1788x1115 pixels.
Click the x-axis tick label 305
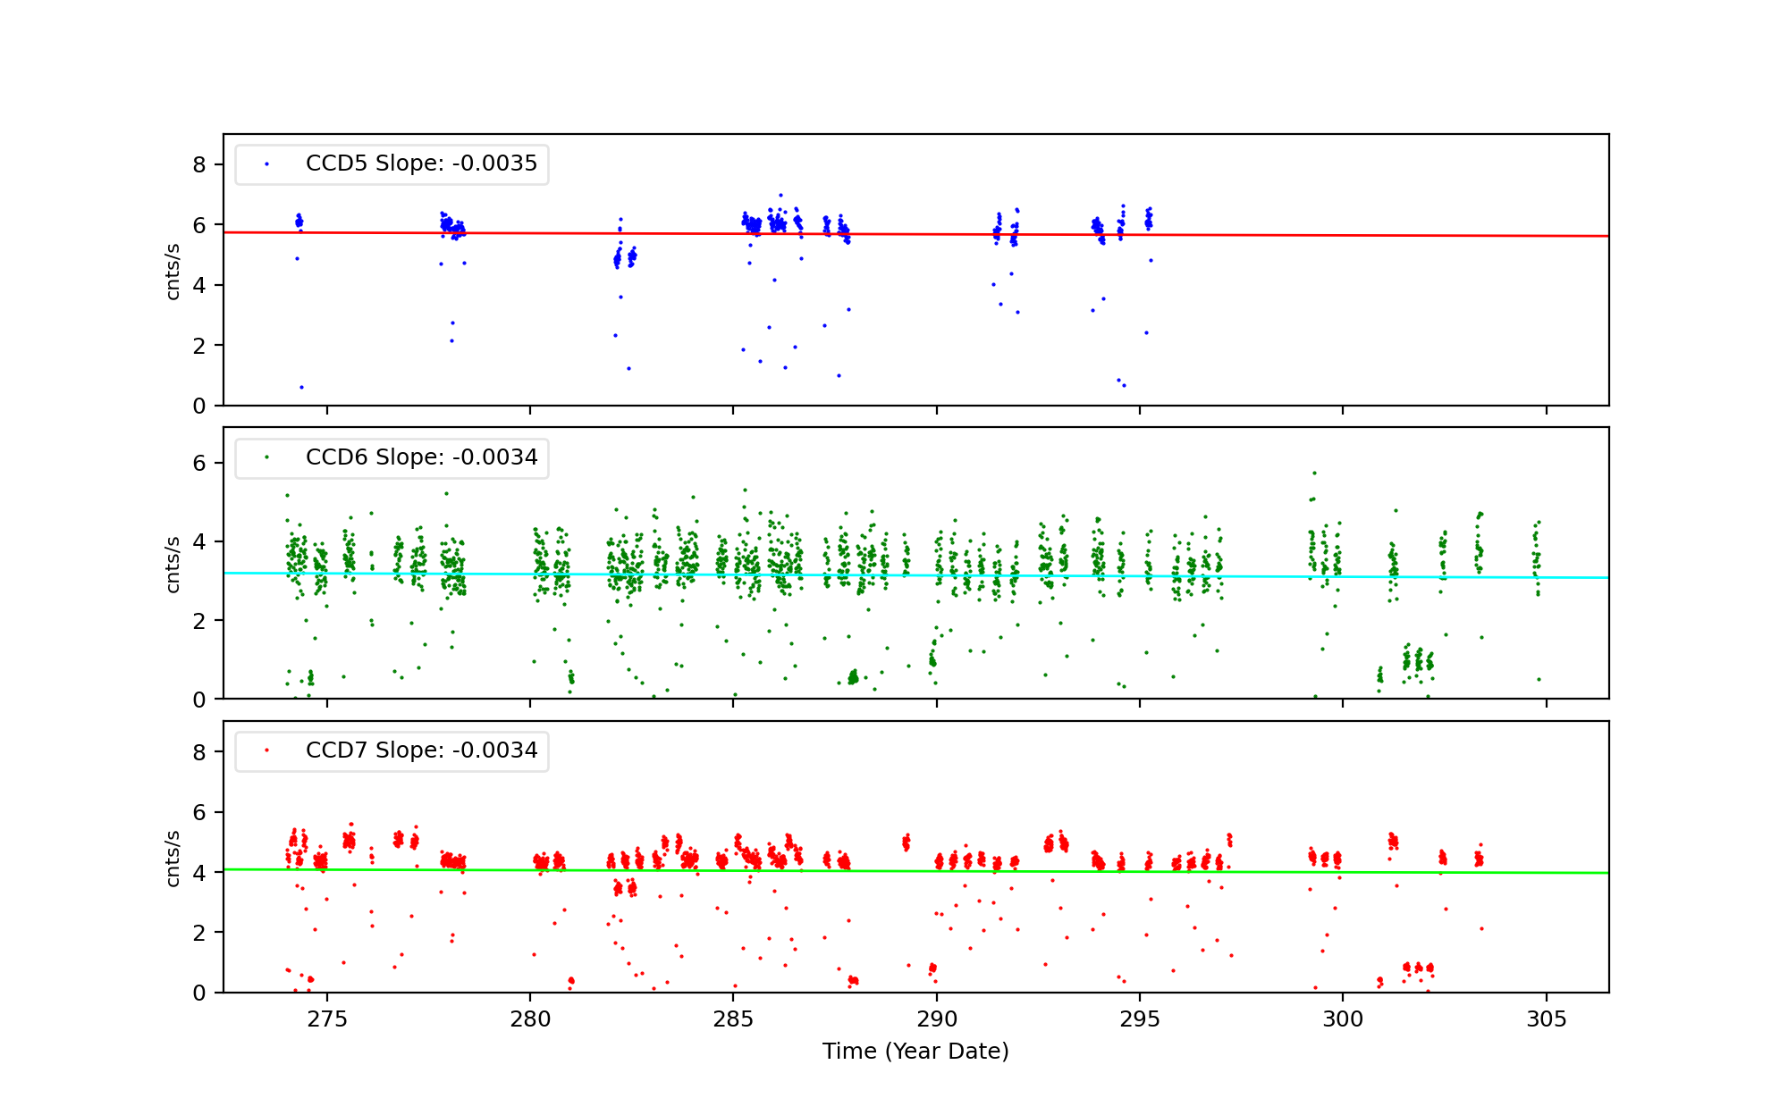click(1547, 1019)
